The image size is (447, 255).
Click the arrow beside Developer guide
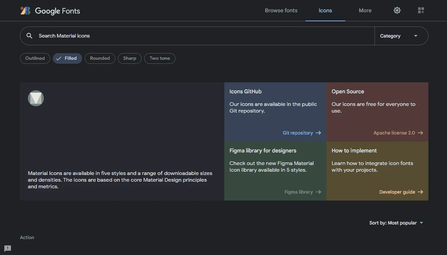click(x=420, y=192)
